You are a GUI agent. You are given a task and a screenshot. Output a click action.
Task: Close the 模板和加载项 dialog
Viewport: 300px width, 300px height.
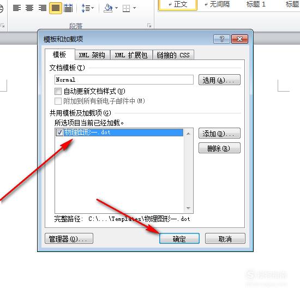(x=240, y=39)
